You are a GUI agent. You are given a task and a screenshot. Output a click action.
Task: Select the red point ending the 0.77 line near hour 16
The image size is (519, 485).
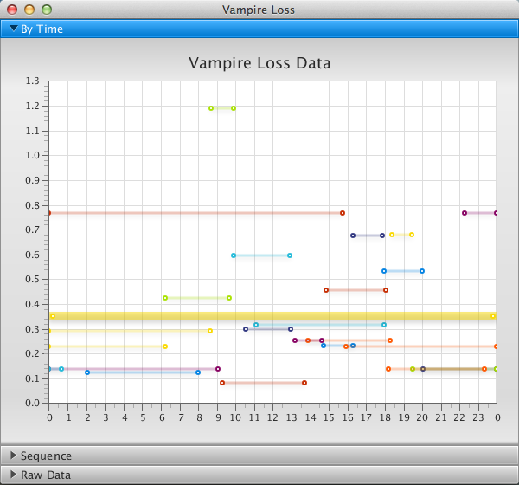click(x=343, y=213)
